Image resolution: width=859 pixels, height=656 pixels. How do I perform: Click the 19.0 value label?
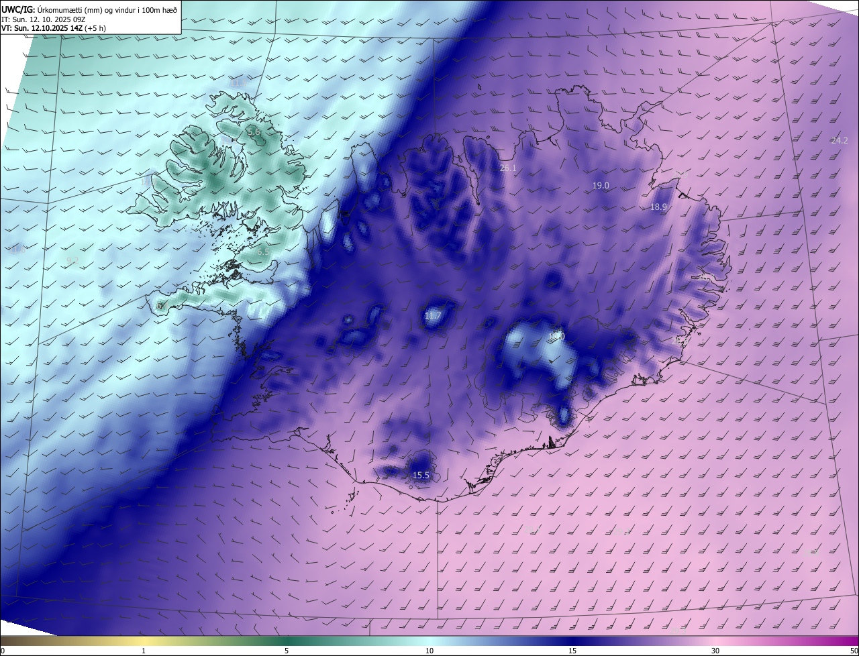click(601, 185)
